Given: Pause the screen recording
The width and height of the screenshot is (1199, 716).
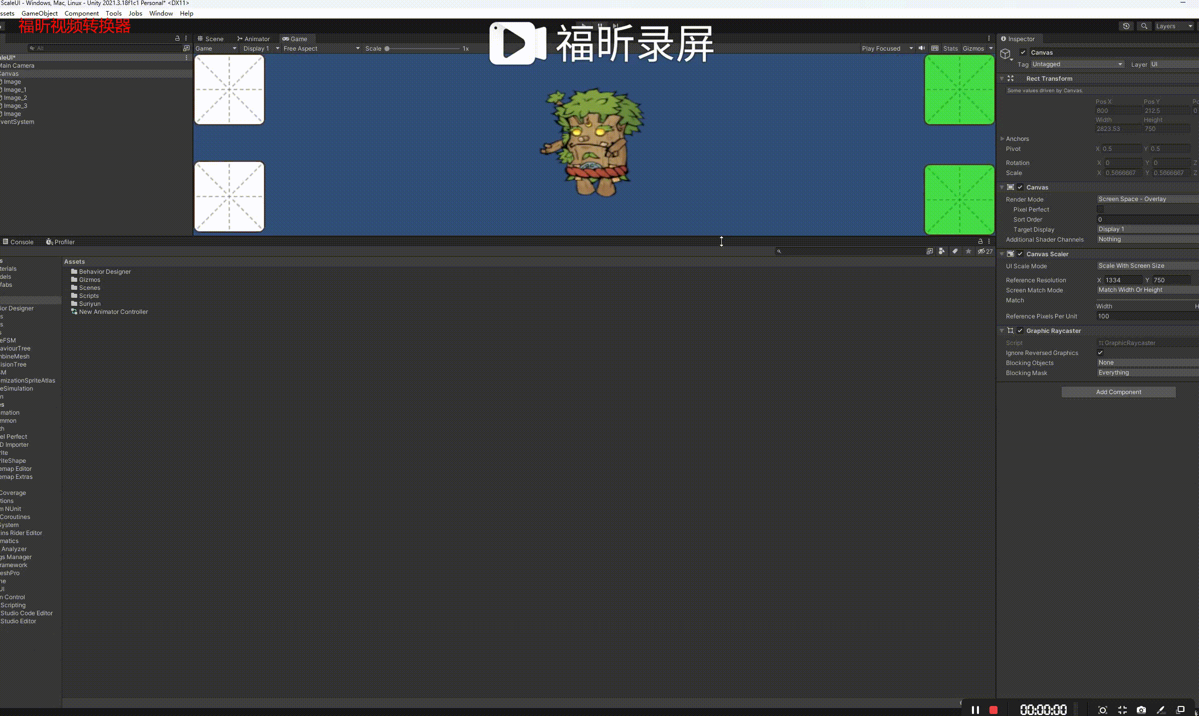Looking at the screenshot, I should 975,709.
